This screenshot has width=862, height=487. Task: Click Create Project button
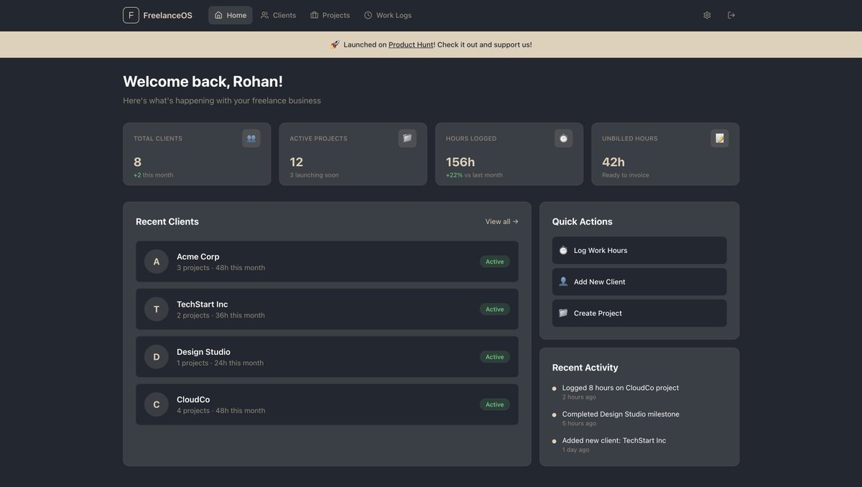pyautogui.click(x=639, y=313)
